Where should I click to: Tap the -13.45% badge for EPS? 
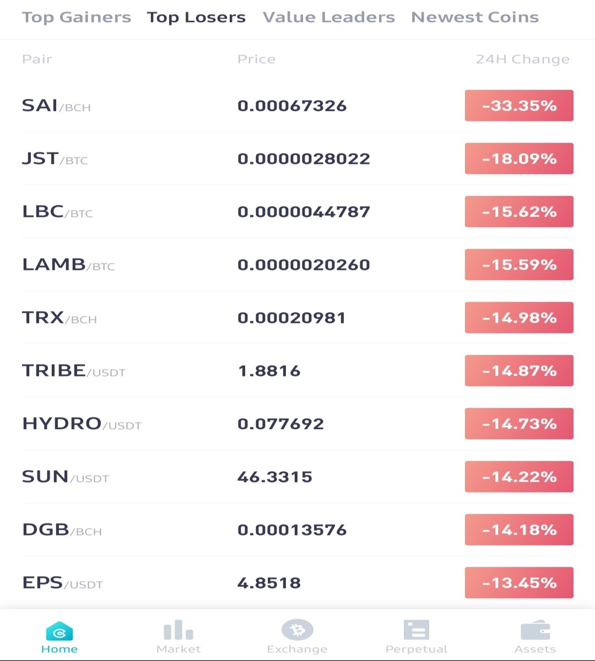coord(519,583)
